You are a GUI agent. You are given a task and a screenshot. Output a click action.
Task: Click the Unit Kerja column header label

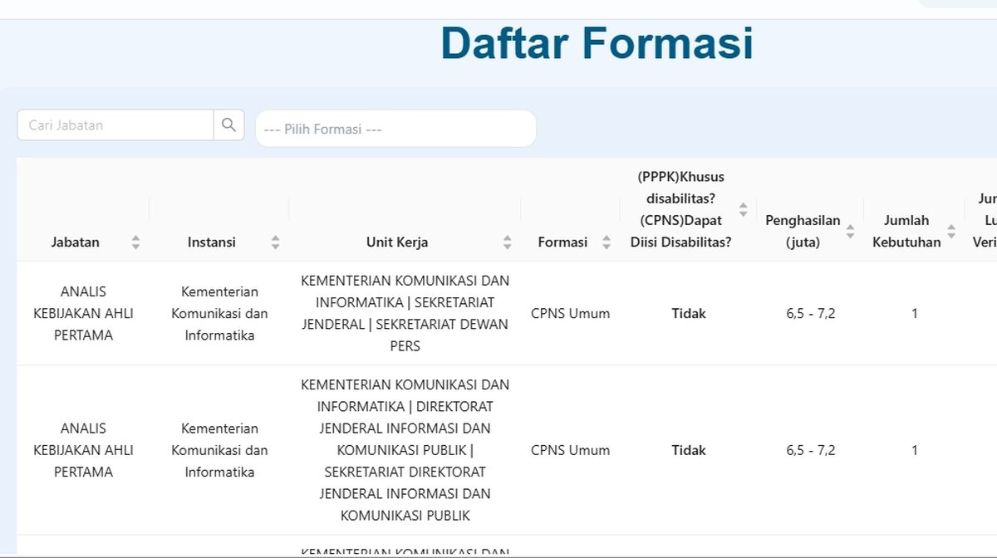point(397,242)
